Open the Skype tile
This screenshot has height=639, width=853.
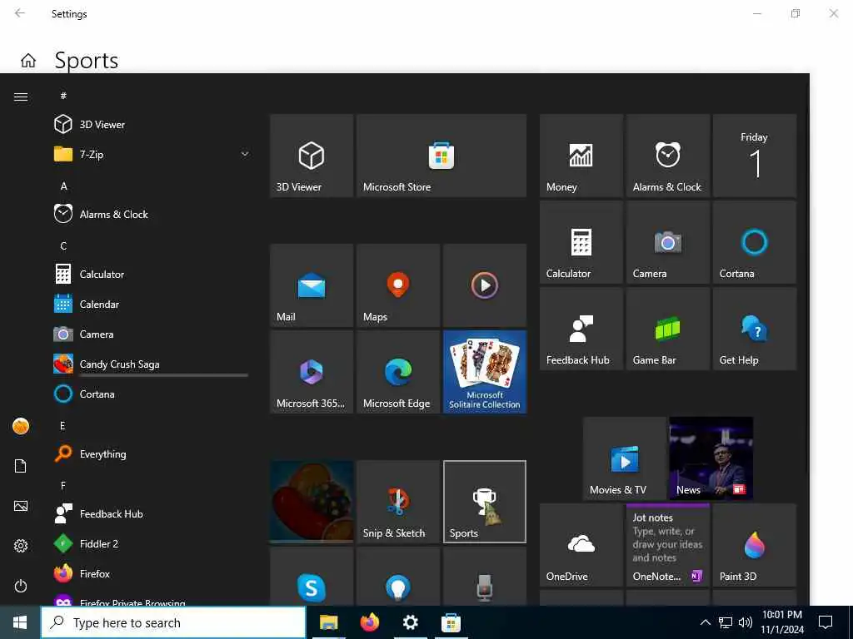pos(312,577)
